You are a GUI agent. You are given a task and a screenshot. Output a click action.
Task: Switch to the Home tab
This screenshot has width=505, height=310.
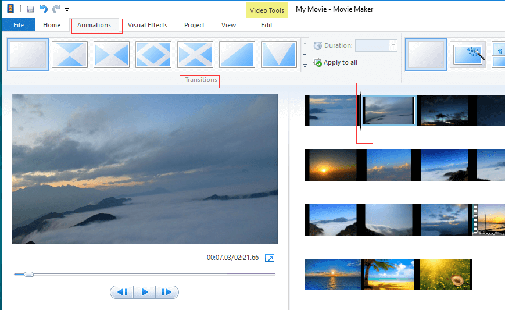point(52,25)
